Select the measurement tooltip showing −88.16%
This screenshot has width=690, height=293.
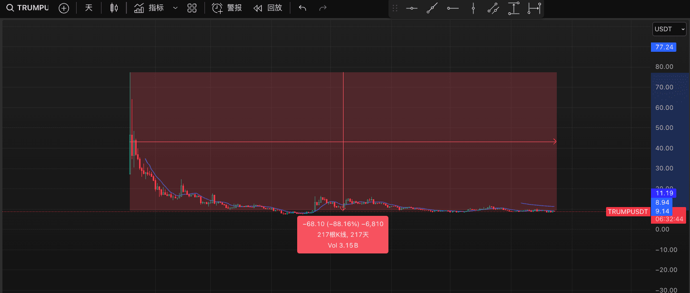[x=343, y=234]
